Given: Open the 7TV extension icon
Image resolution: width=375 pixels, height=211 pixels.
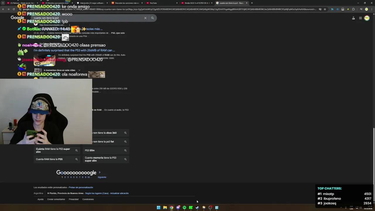Looking at the screenshot, I should (332, 9).
